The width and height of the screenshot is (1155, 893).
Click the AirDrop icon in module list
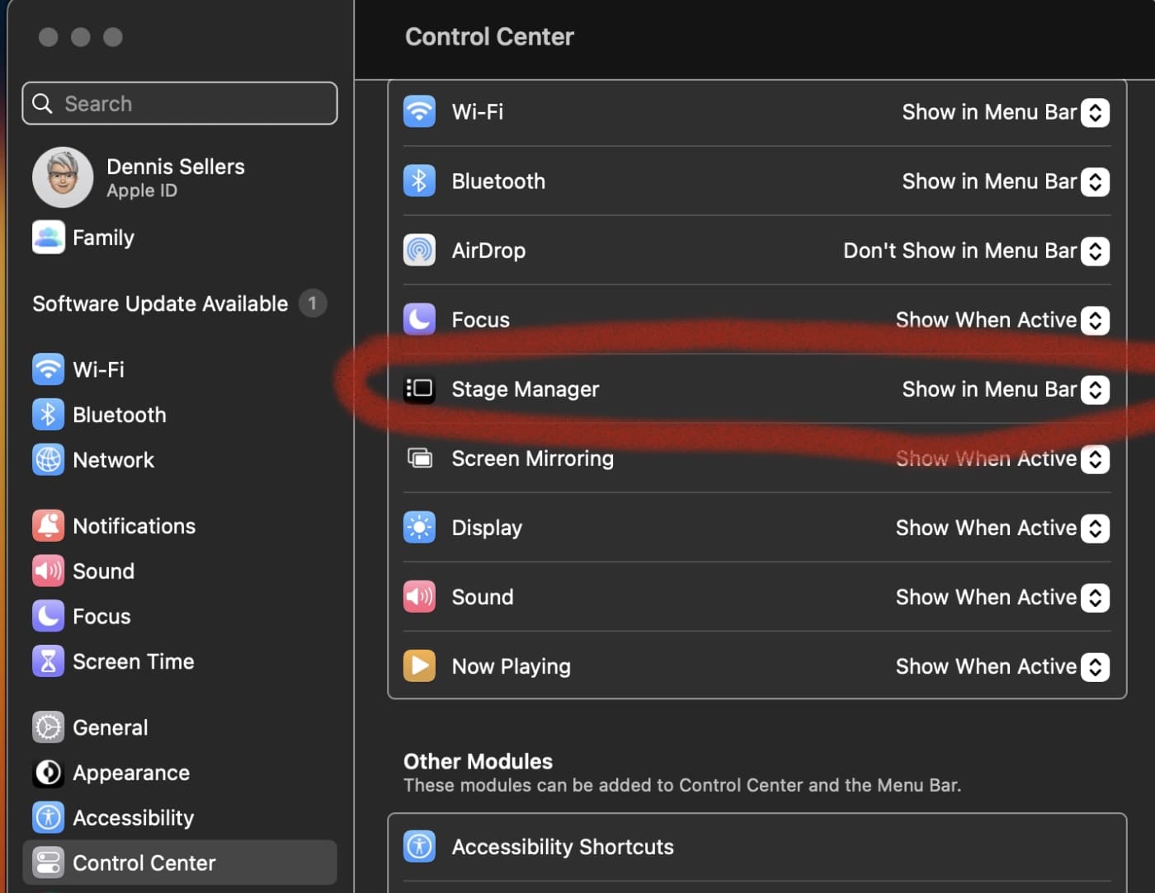coord(419,250)
